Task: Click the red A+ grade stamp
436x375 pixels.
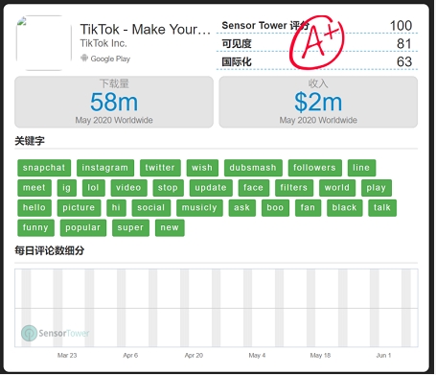Action: point(316,41)
